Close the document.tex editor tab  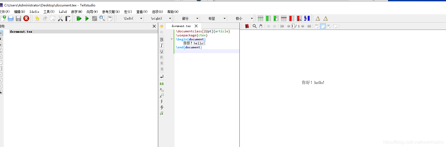(196, 26)
